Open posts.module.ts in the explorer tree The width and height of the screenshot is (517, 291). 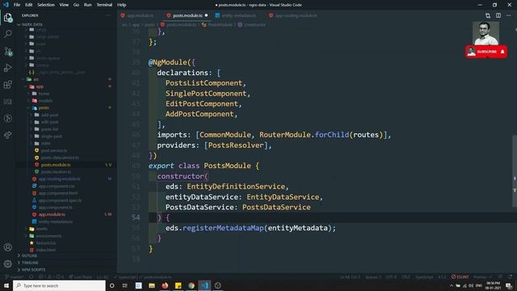point(56,165)
